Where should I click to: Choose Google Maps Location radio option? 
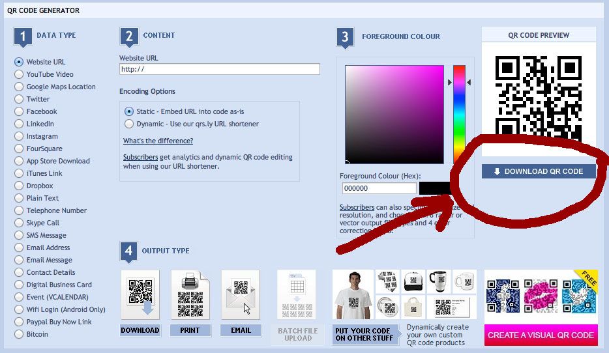pos(19,87)
